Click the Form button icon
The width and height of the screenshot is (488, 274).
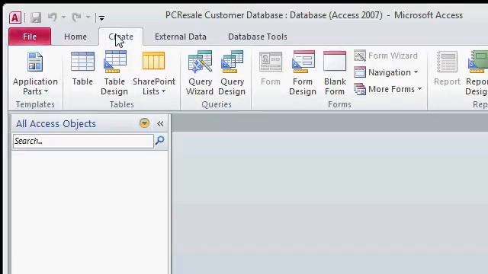point(271,68)
